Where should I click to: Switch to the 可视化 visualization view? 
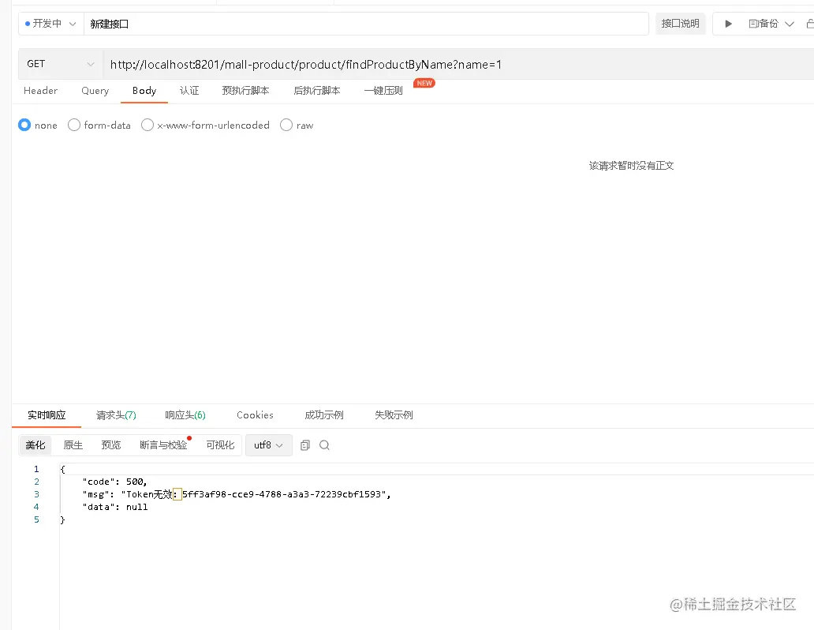pyautogui.click(x=220, y=444)
